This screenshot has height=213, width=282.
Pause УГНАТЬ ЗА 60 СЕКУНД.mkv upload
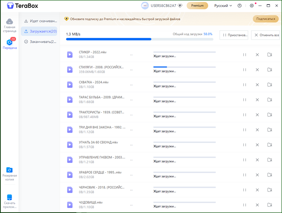coord(245,145)
